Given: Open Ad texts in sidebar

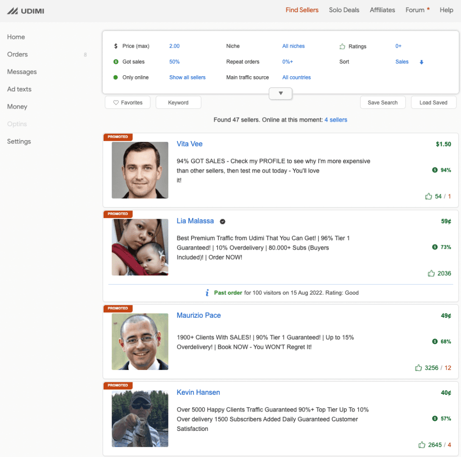Looking at the screenshot, I should (19, 89).
